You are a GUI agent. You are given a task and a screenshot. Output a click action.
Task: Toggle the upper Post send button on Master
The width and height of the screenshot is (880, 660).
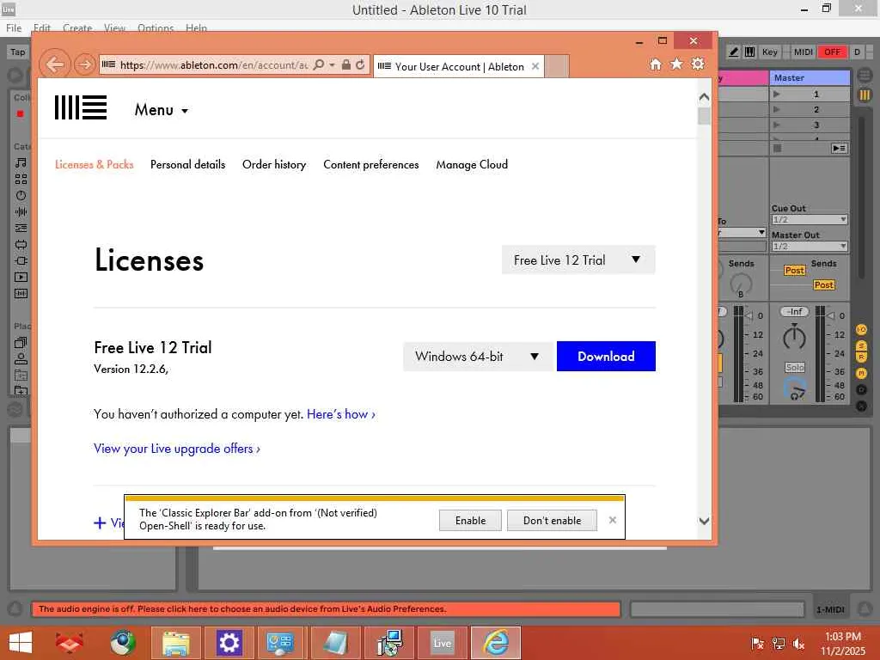(794, 271)
